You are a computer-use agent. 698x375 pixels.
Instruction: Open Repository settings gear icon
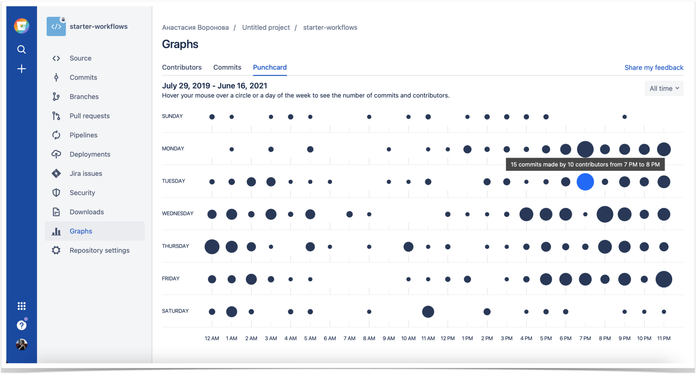click(56, 250)
